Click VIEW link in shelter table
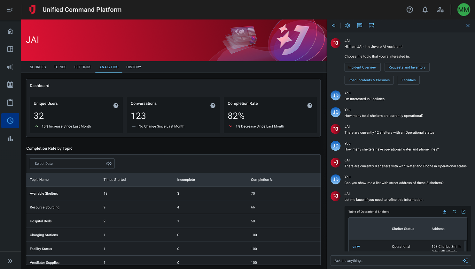This screenshot has width=475, height=269. [356, 247]
